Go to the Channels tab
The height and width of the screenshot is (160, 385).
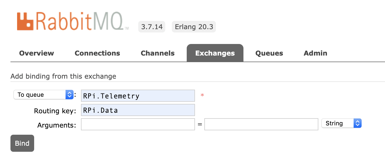pos(158,53)
